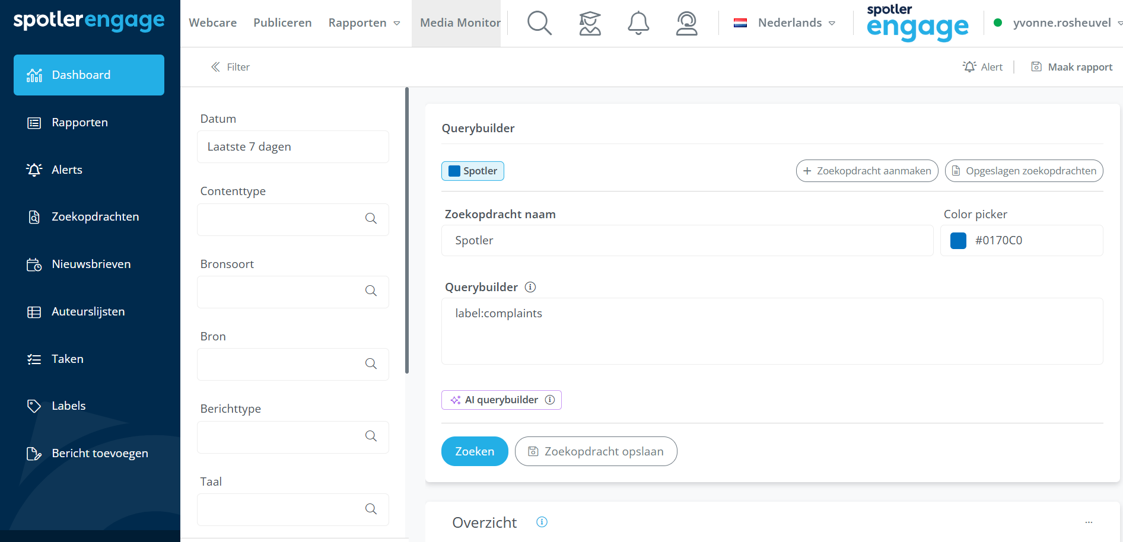Screen dimensions: 1123x542
Task: Click the Nieuwsbrieven calendar icon
Action: pyautogui.click(x=34, y=264)
